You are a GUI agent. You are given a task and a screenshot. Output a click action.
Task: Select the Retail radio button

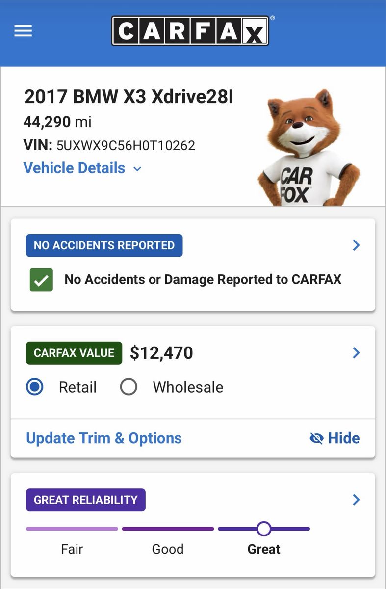coord(35,387)
